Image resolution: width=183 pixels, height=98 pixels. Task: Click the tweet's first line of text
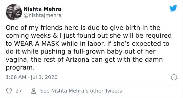point(83,28)
